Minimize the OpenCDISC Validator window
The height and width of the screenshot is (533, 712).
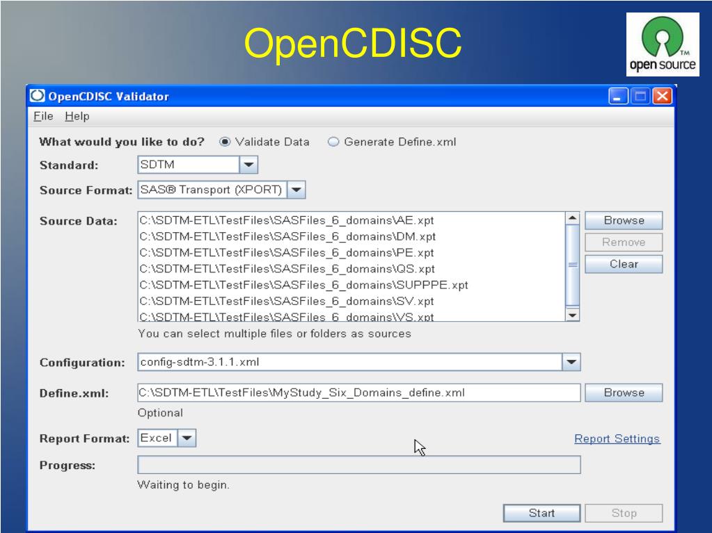pos(618,96)
